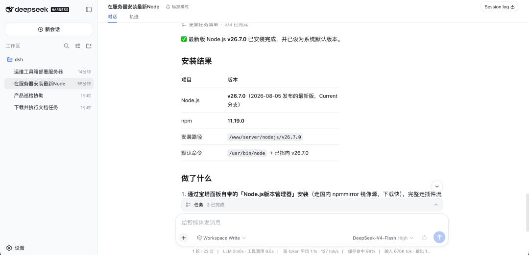Click the 项目 column header

pyautogui.click(x=187, y=80)
